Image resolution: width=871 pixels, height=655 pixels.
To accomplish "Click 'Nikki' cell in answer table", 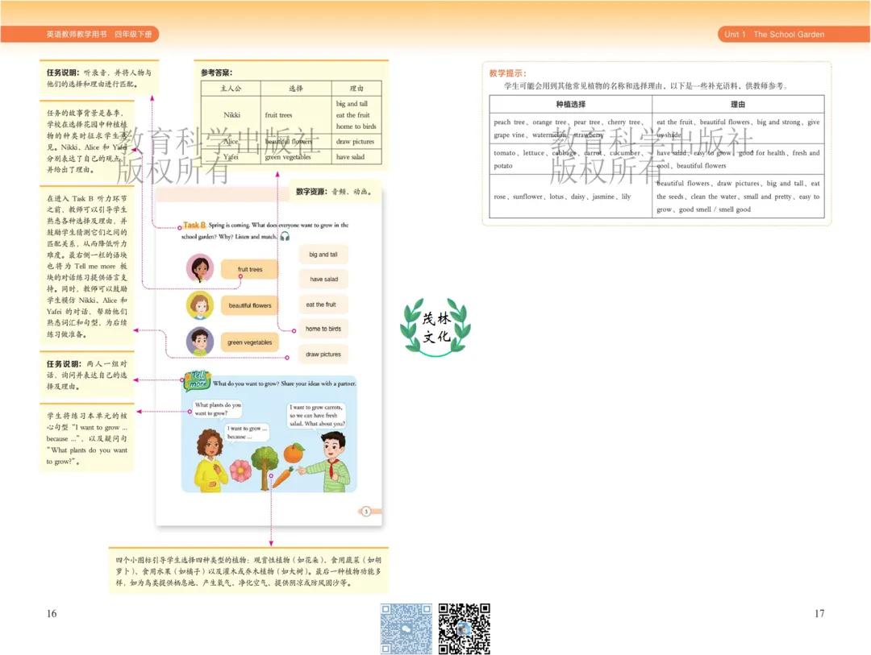I will [231, 115].
